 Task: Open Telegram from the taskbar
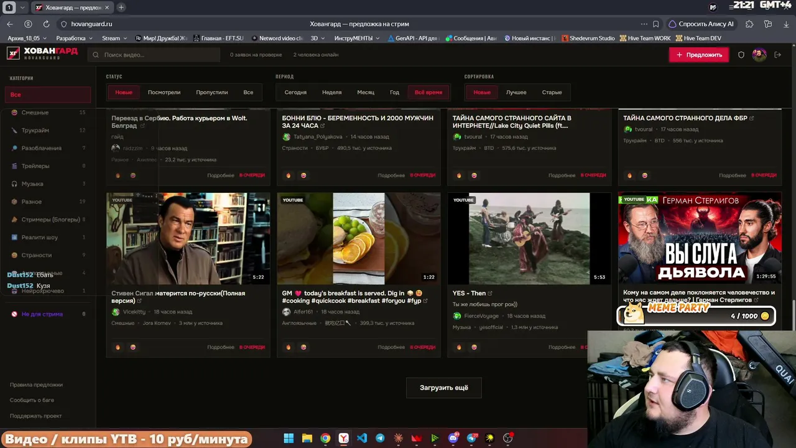380,438
